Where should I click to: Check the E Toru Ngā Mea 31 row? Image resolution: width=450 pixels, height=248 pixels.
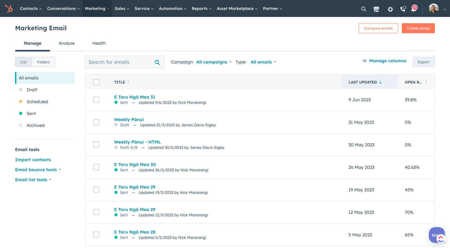pos(96,99)
